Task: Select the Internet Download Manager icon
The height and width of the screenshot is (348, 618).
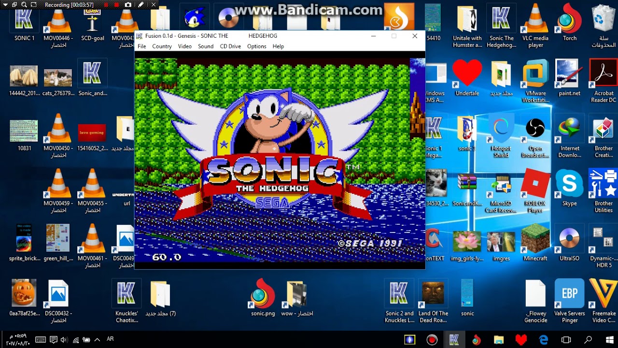Action: [x=570, y=136]
